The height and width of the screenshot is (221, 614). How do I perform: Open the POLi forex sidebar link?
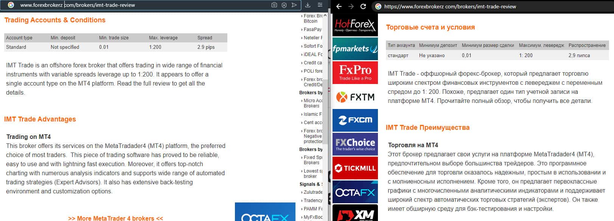coord(312,71)
